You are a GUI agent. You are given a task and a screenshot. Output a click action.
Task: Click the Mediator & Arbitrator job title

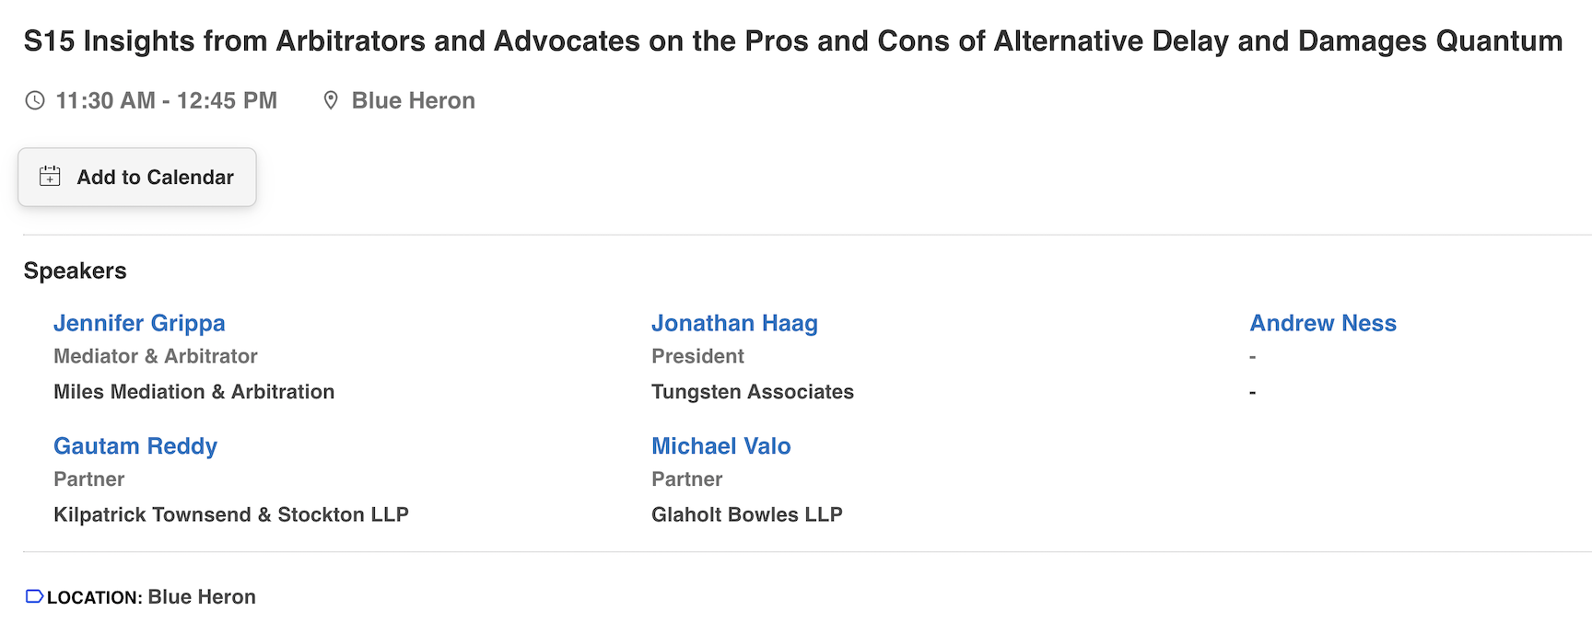point(155,356)
